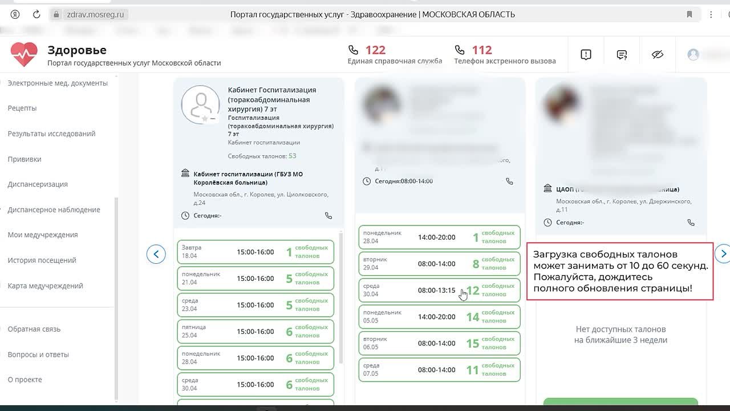Open the questions chat bubble icon
The image size is (730, 411).
click(x=622, y=55)
